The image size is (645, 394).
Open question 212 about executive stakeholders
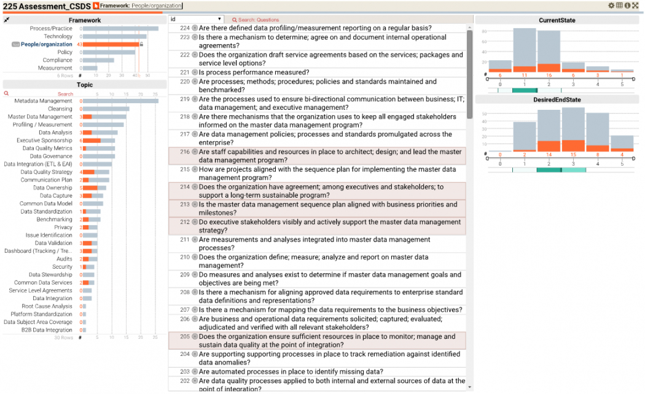(x=329, y=226)
